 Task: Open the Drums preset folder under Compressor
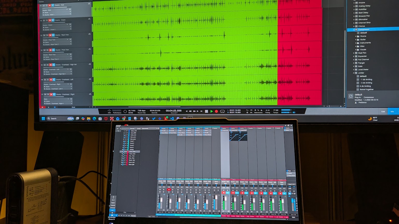(363, 36)
